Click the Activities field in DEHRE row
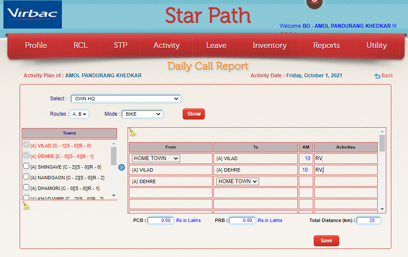The width and height of the screenshot is (408, 257). tap(346, 181)
